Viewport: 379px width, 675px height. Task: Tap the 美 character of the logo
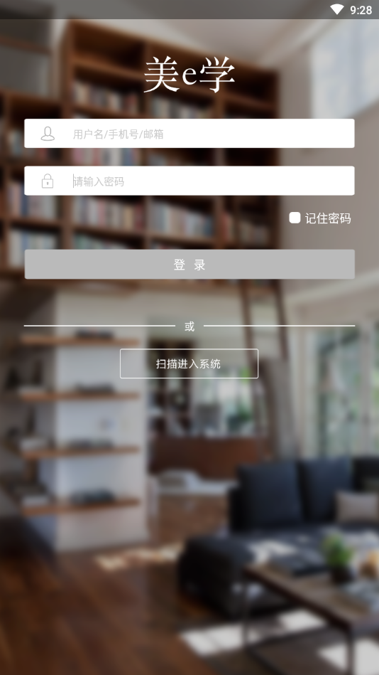tap(161, 75)
